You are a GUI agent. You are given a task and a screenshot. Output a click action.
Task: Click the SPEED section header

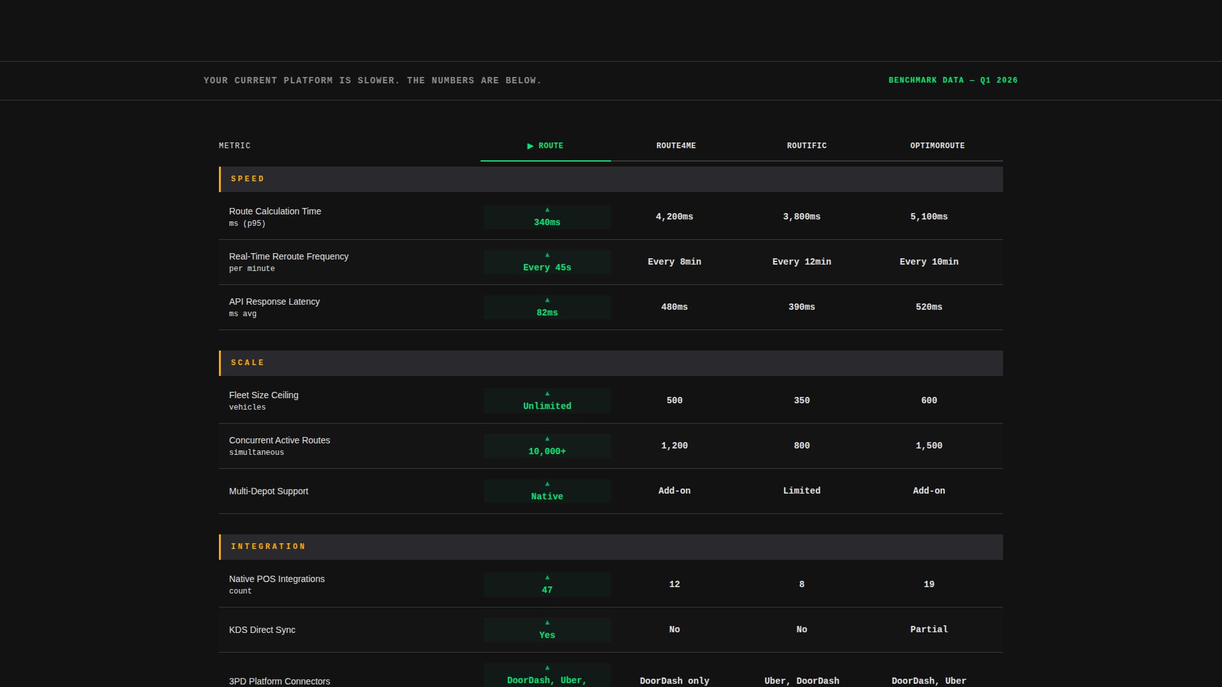coord(611,179)
